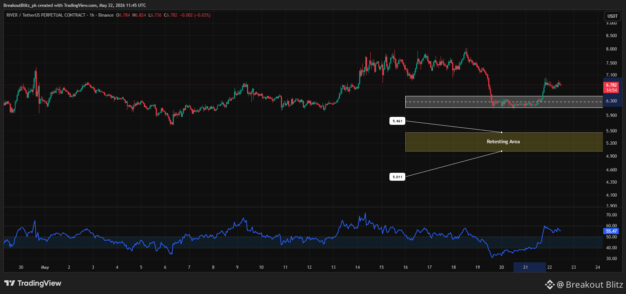This screenshot has width=626, height=294.
Task: Click the 6.300 price axis label
Action: [x=611, y=101]
